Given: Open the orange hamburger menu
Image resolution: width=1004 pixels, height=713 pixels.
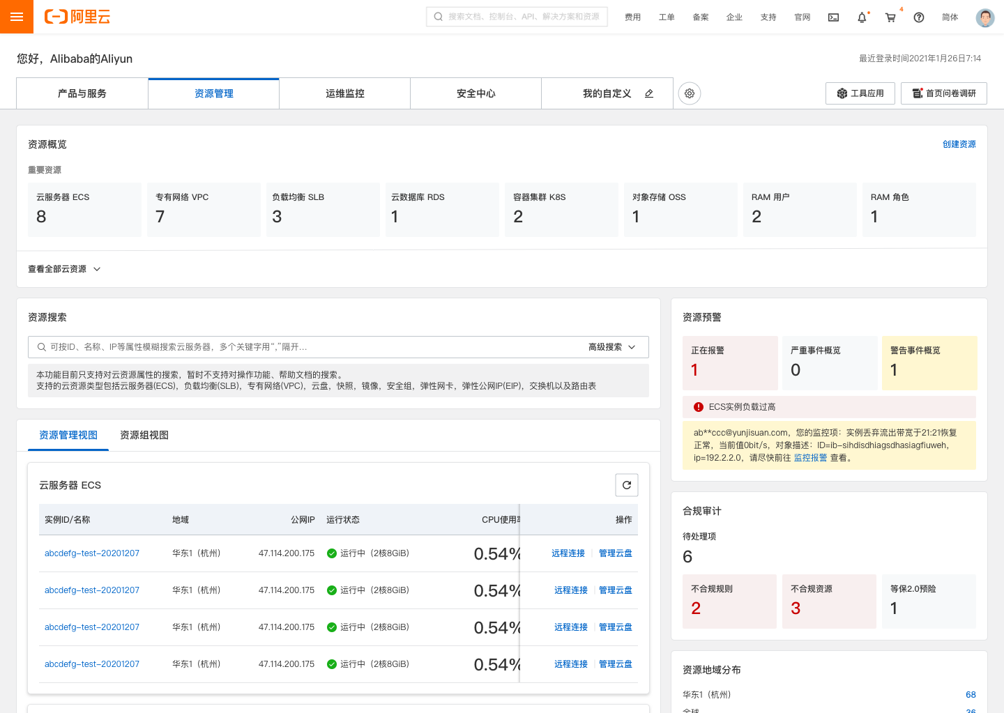Looking at the screenshot, I should [x=17, y=17].
